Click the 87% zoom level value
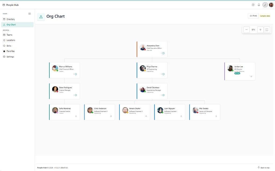Screen dimensions: 275x171 [253, 30]
